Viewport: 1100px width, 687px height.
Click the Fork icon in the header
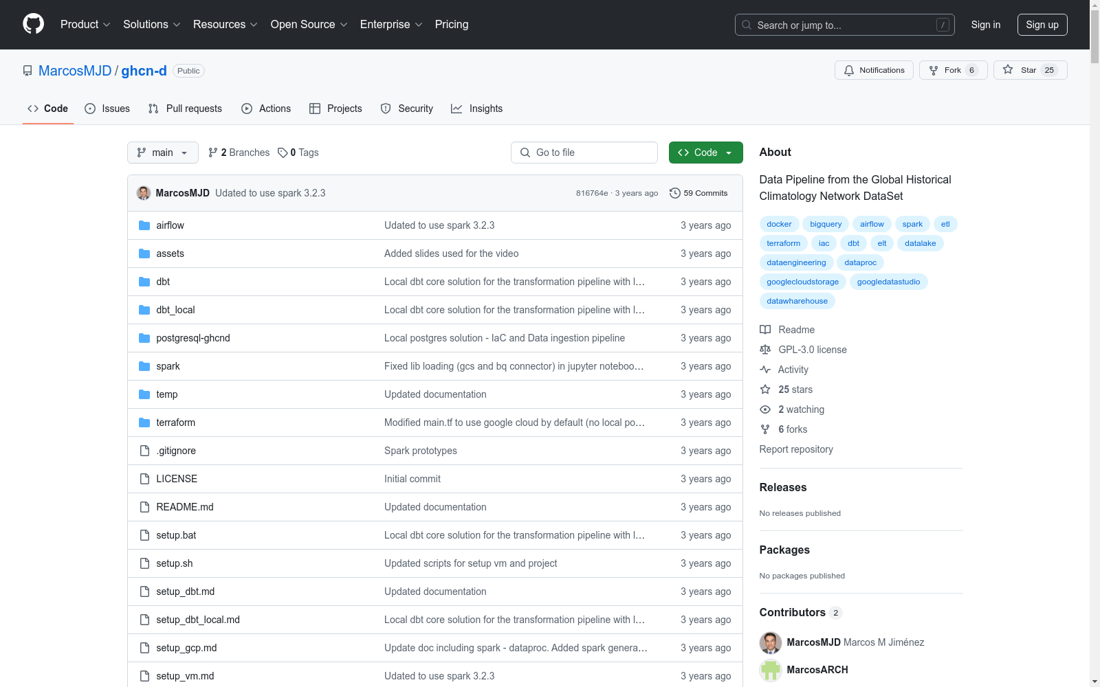point(934,70)
